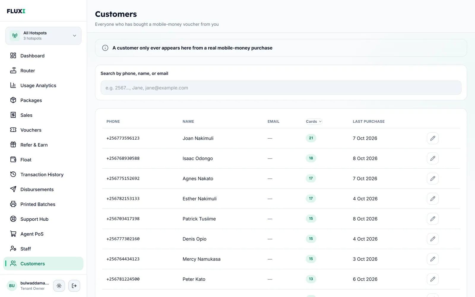Screen dimensions: 475x297
Task: Click the Staff user-gear icon
Action: point(13,249)
